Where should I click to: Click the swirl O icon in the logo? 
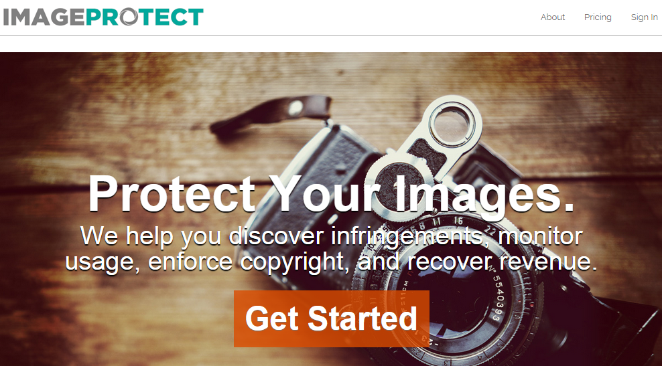(129, 17)
